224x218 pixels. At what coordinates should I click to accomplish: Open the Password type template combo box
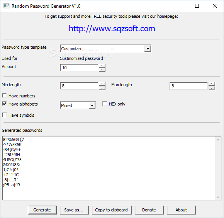[105, 49]
